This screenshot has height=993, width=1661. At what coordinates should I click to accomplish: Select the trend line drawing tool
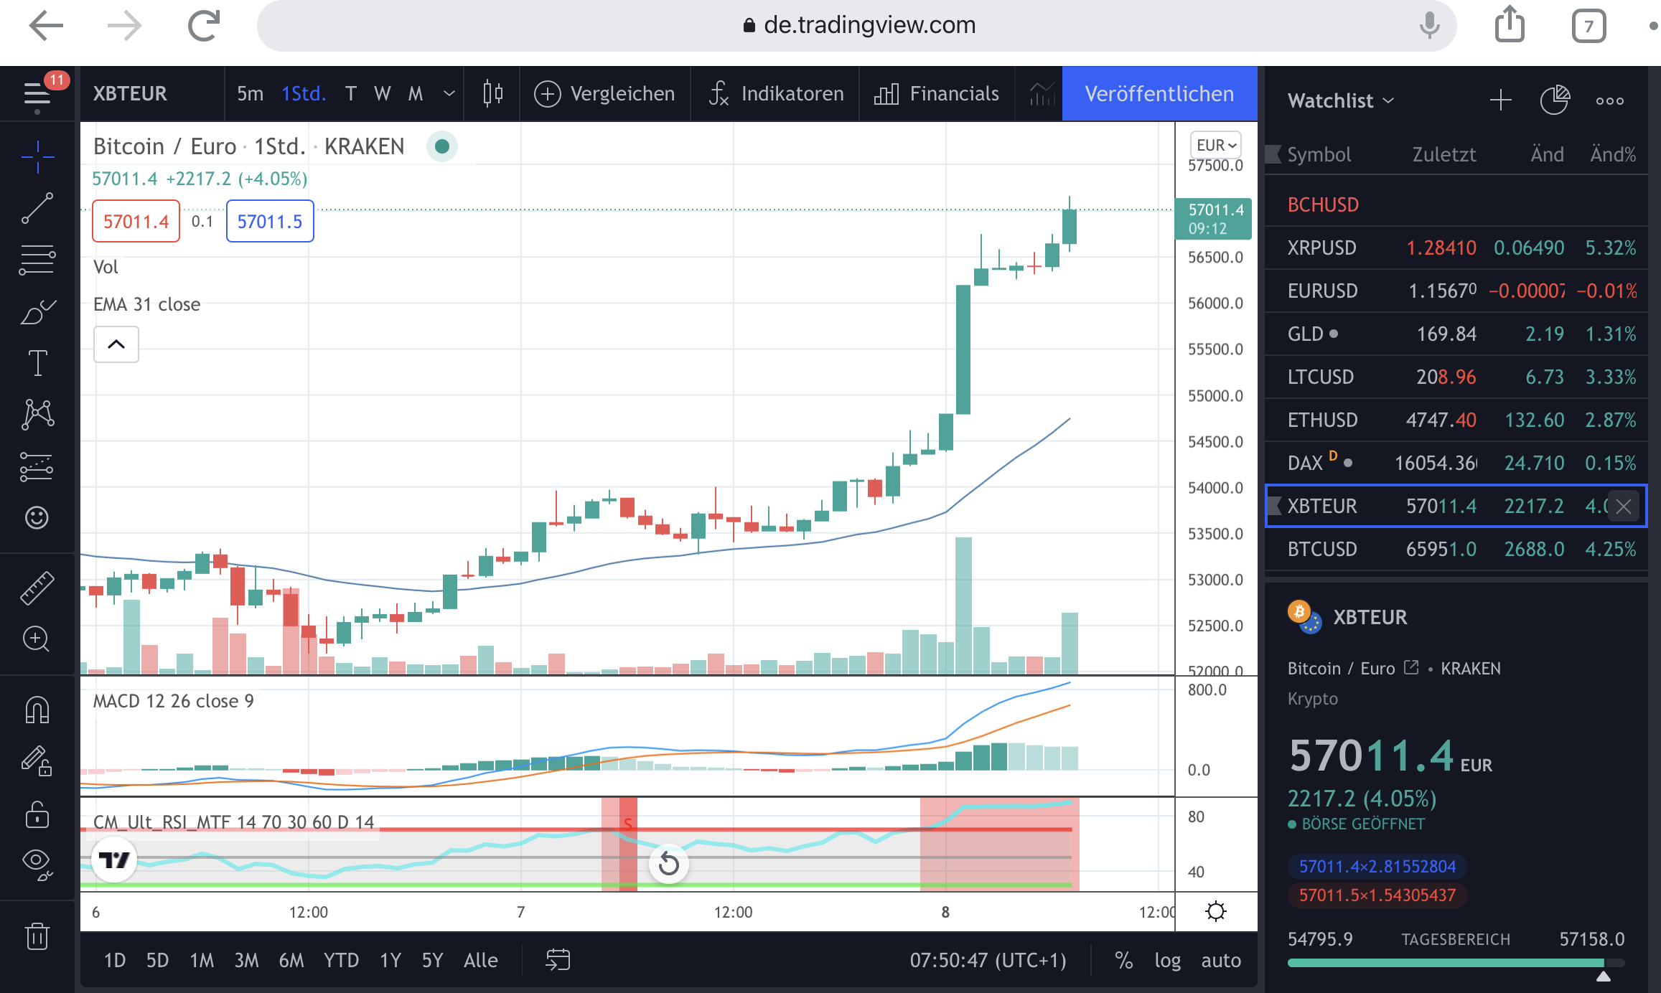tap(37, 208)
